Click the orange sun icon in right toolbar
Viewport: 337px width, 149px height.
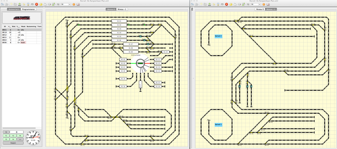(264, 4)
